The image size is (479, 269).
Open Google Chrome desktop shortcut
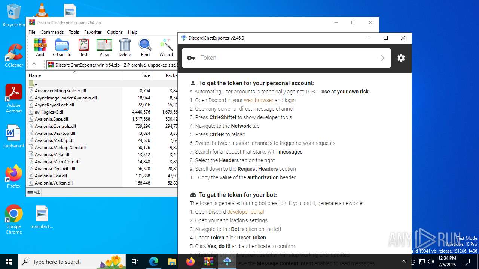tap(14, 220)
